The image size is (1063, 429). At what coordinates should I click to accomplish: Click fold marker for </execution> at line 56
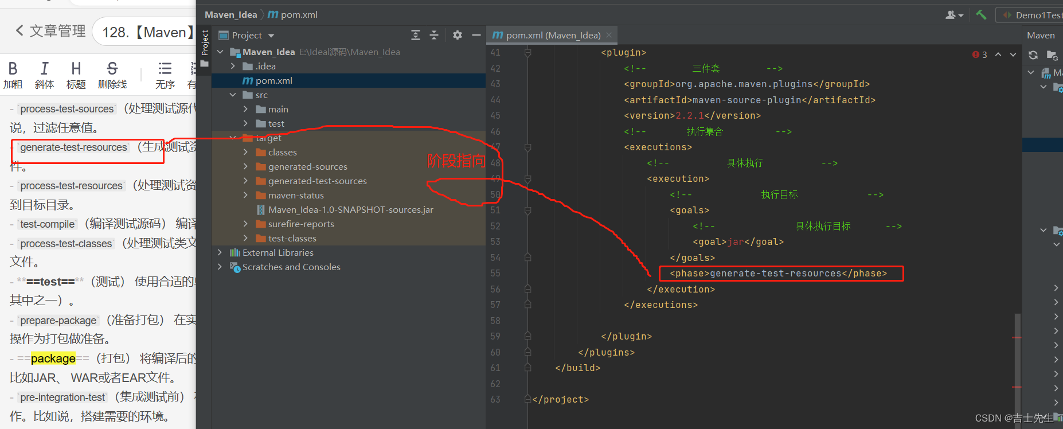coord(527,289)
